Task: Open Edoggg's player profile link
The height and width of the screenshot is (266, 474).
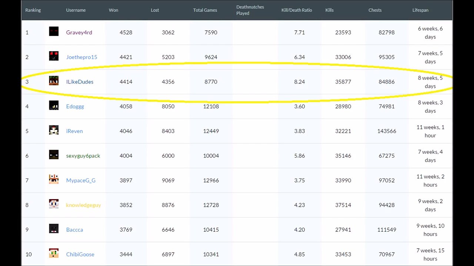Action: tap(75, 106)
